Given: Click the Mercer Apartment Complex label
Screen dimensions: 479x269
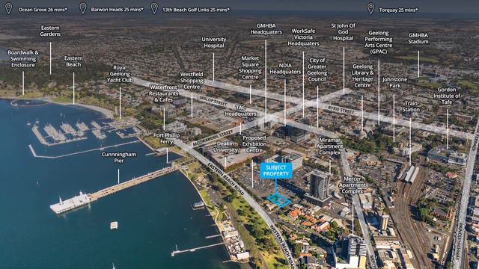Looking at the screenshot, I should [353, 185].
